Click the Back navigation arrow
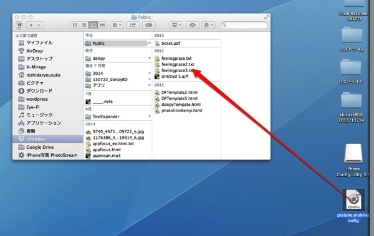Screen dimensions: 374x236 pos(31,25)
